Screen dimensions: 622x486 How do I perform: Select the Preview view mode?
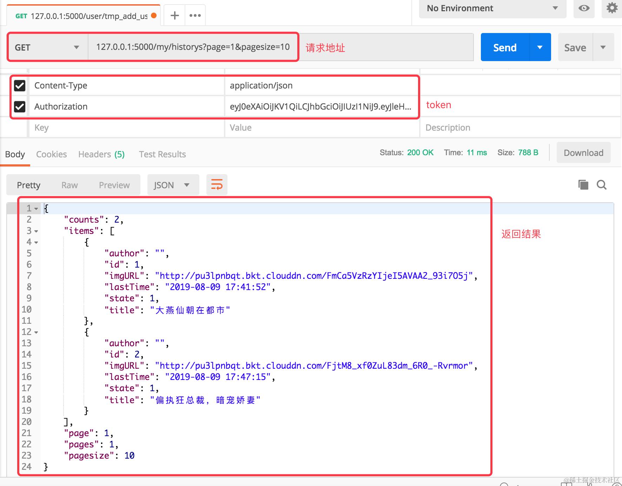pyautogui.click(x=114, y=185)
